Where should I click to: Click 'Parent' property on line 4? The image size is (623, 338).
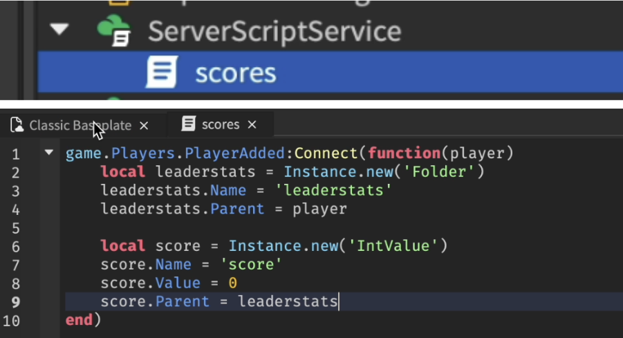[x=237, y=209]
